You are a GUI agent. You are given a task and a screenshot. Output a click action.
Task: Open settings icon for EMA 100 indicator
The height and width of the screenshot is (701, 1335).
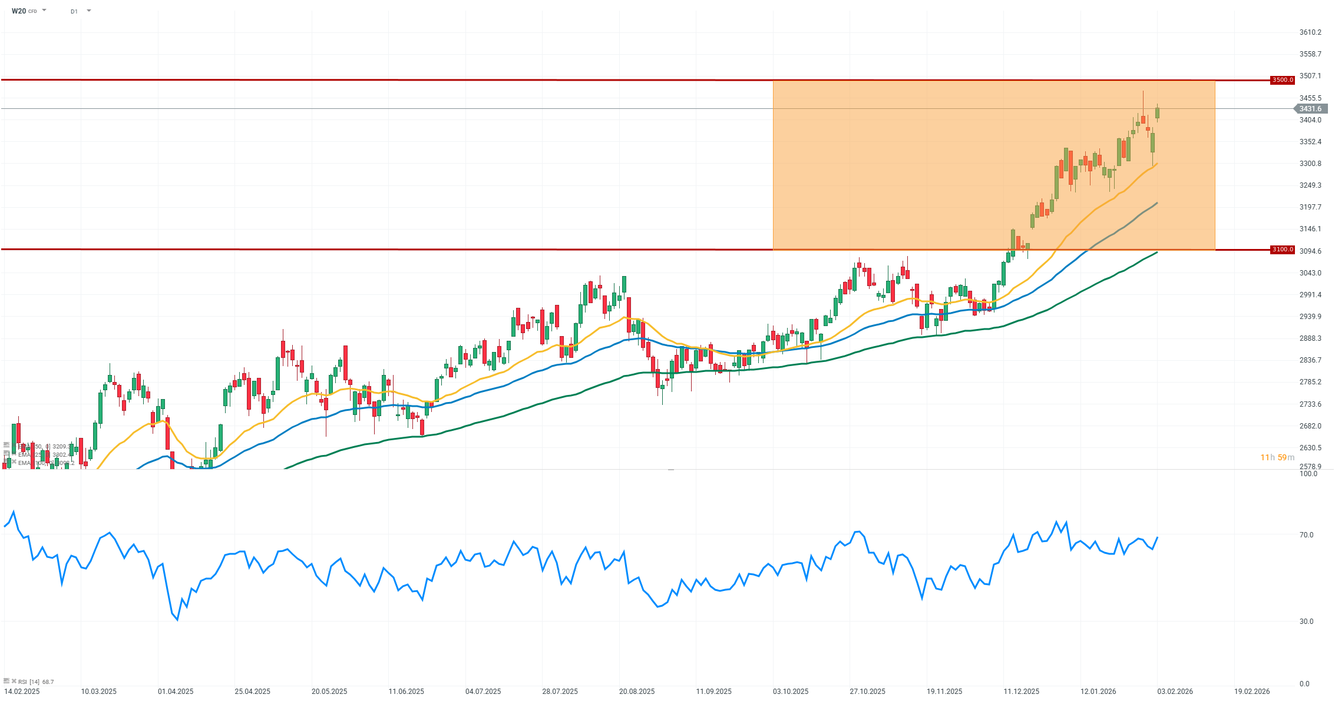click(6, 461)
